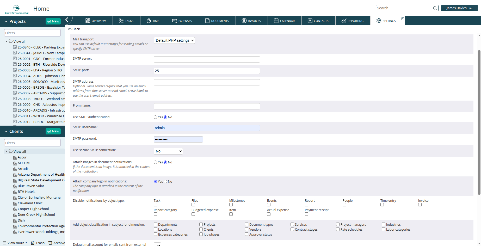Select No for Use SMTP authentication
Image resolution: width=481 pixels, height=246 pixels.
tap(165, 117)
